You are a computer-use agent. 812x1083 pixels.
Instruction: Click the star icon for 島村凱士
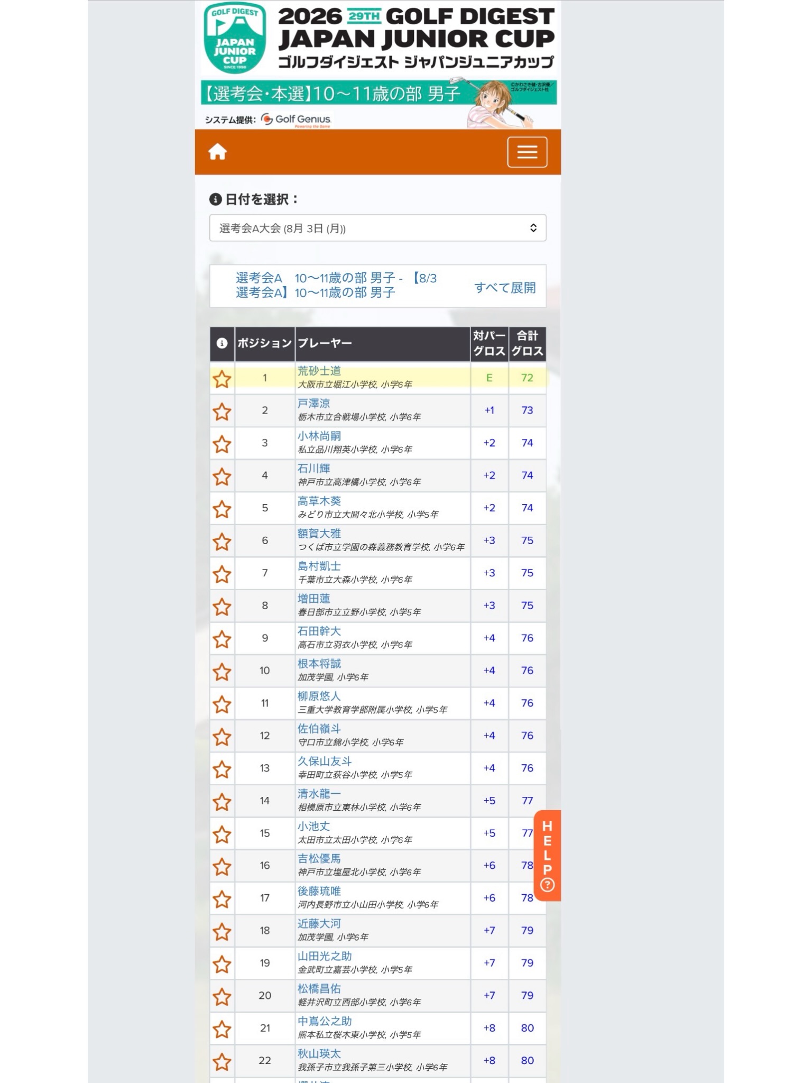pyautogui.click(x=222, y=574)
